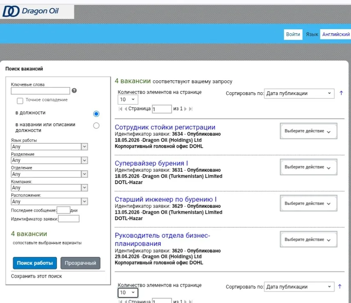The width and height of the screenshot is (351, 303).
Task: Go to previous page in top pager
Action: point(125,109)
